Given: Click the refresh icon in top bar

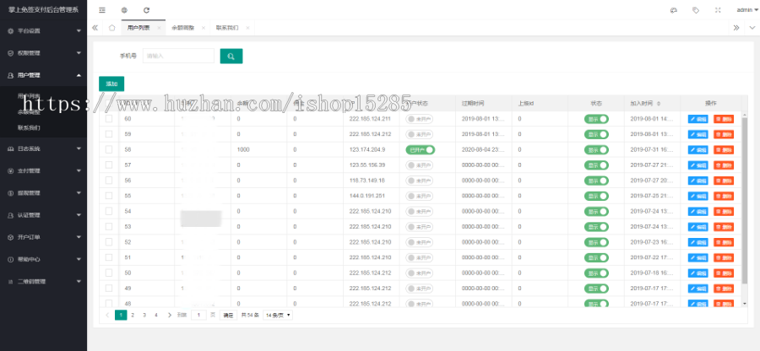Looking at the screenshot, I should pyautogui.click(x=147, y=10).
